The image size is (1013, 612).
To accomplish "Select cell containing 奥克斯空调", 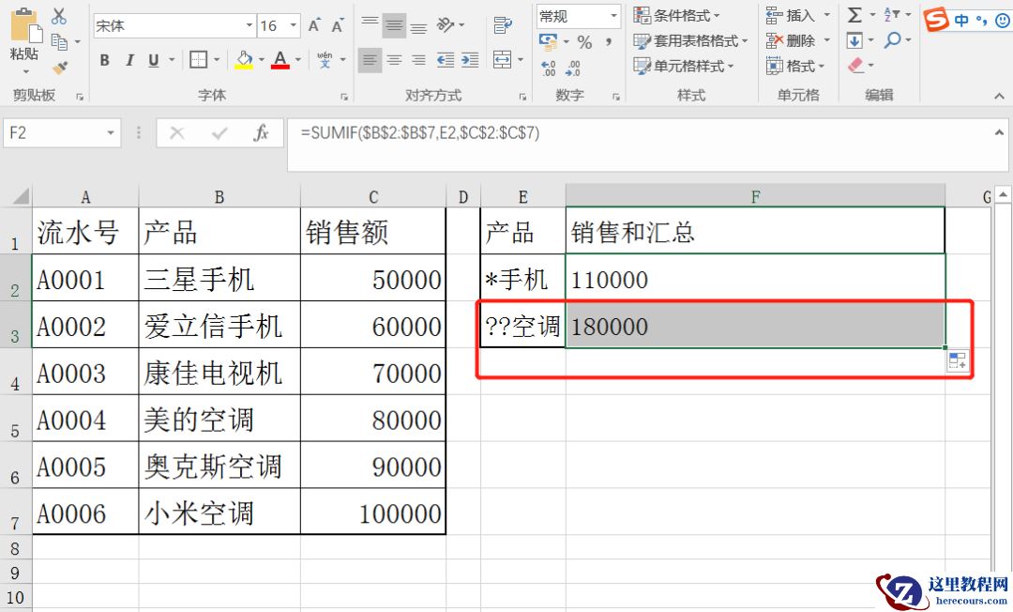I will pyautogui.click(x=219, y=467).
